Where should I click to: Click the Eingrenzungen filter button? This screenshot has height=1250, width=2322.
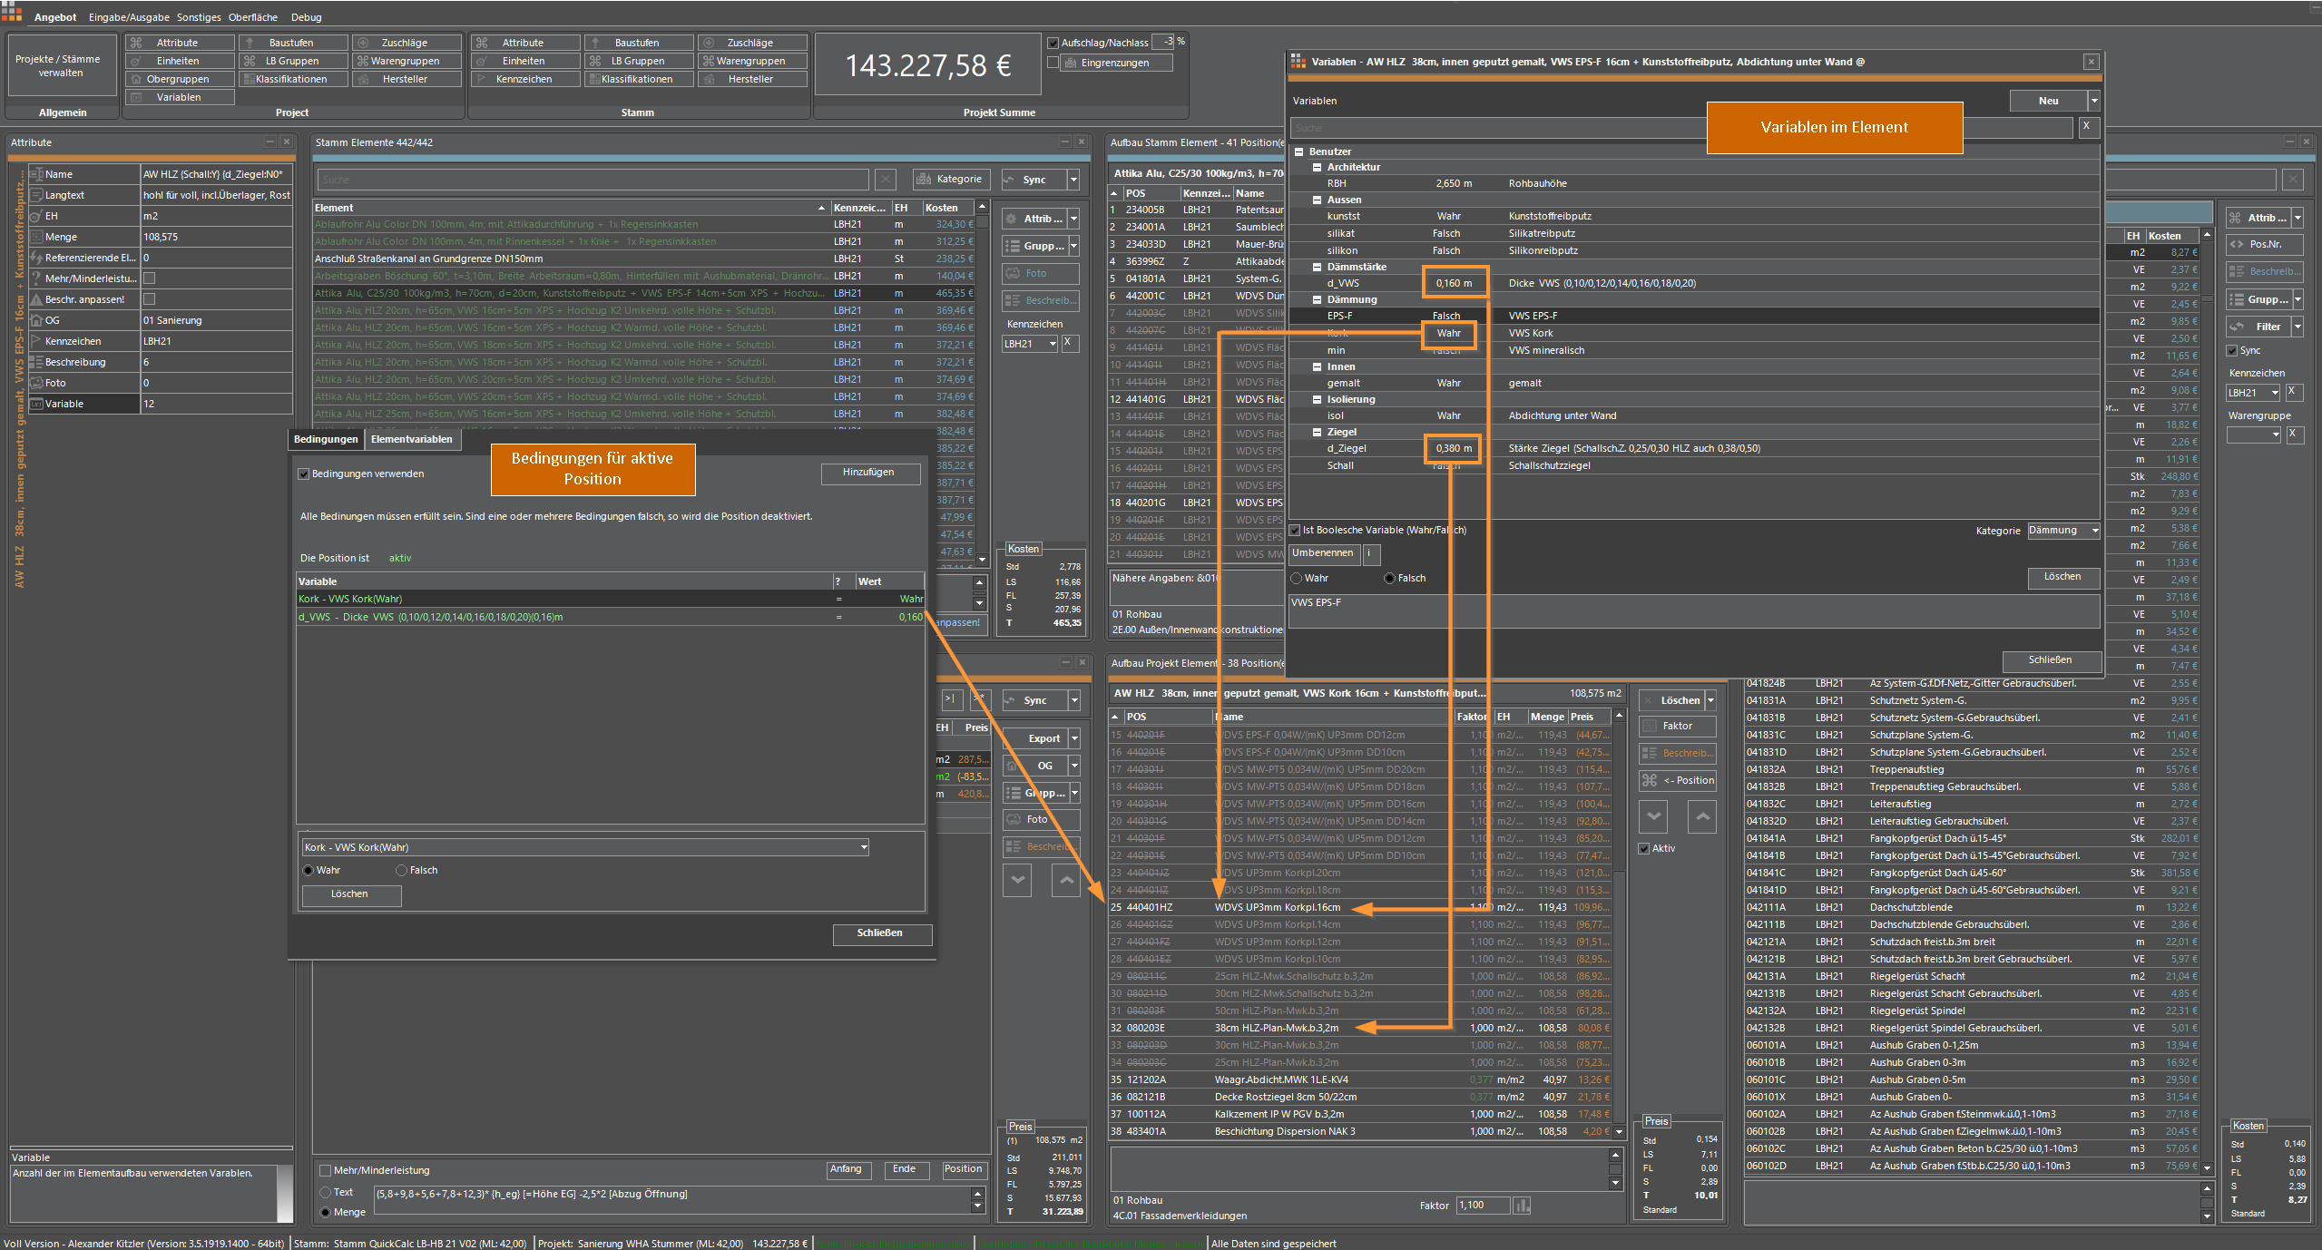pyautogui.click(x=1115, y=63)
